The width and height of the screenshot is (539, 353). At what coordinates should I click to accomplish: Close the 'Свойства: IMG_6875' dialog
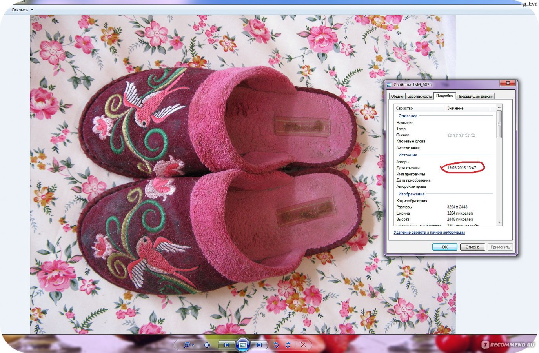coord(508,83)
